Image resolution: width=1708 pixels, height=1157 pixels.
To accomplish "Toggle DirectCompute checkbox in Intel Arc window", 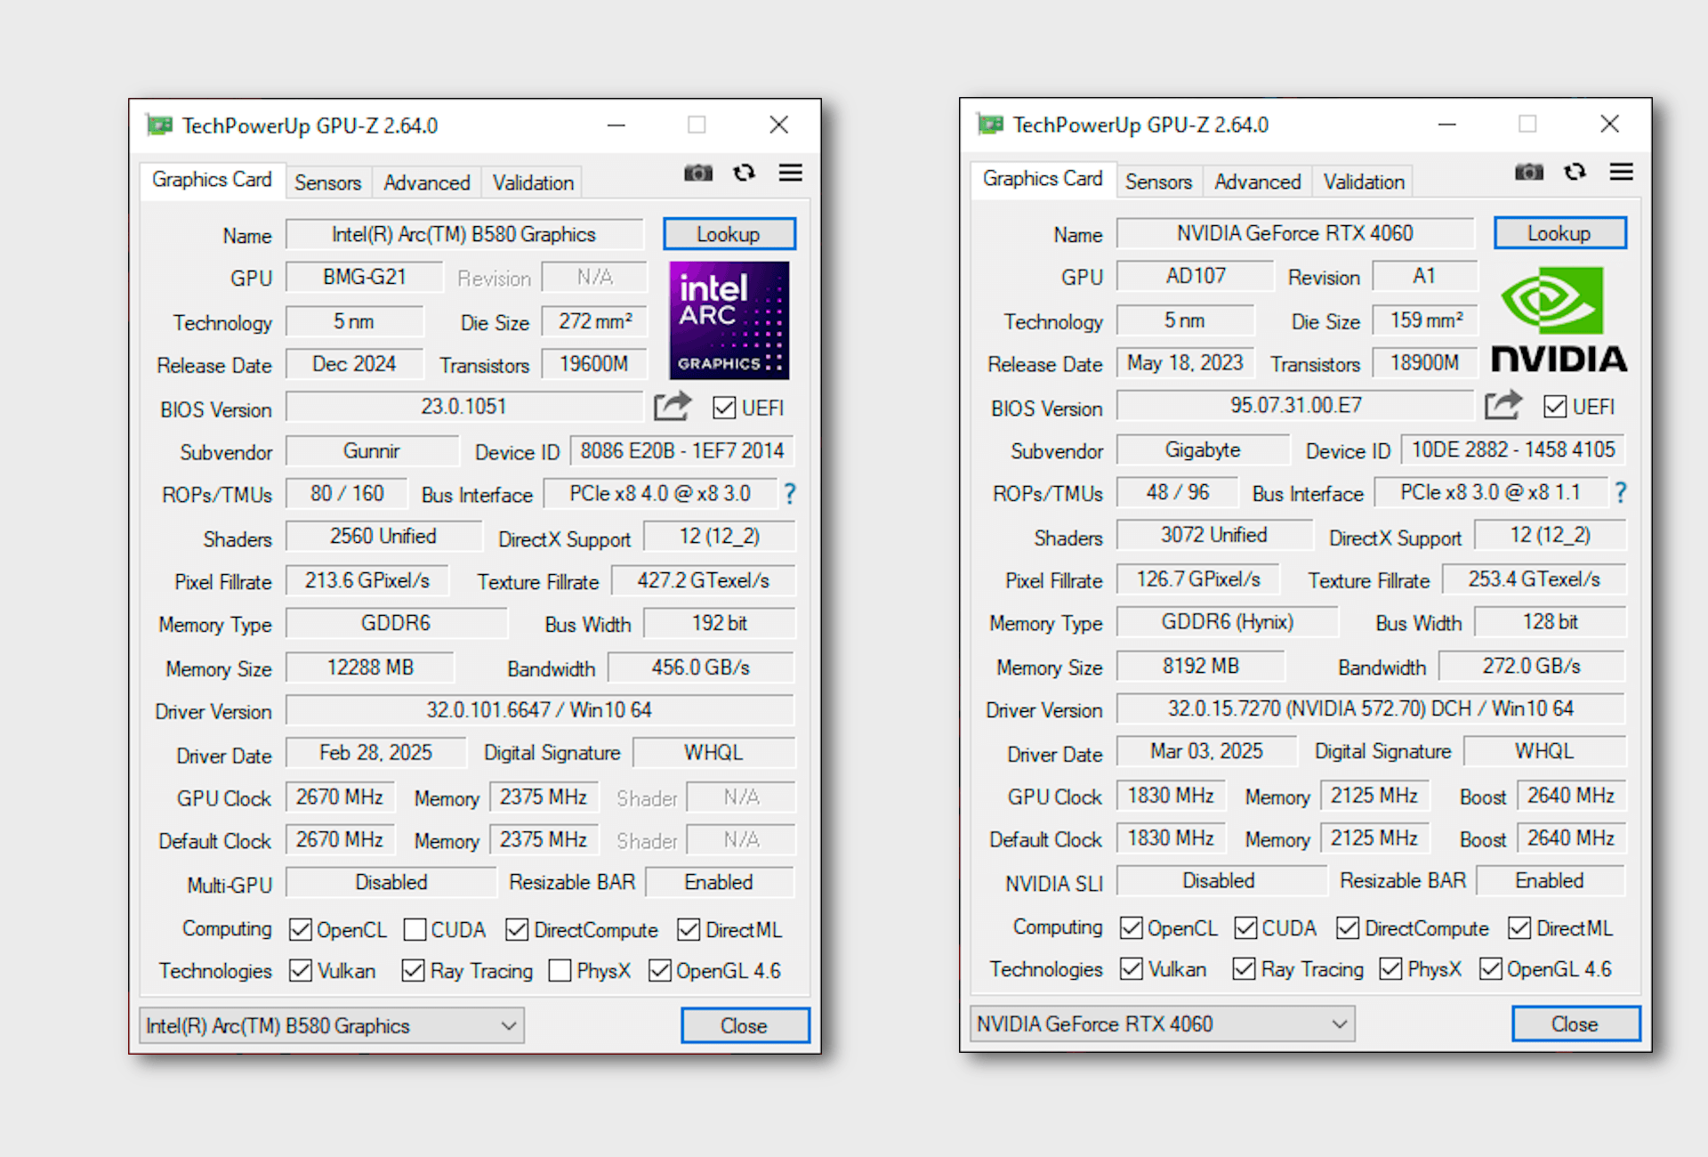I will pos(517,930).
